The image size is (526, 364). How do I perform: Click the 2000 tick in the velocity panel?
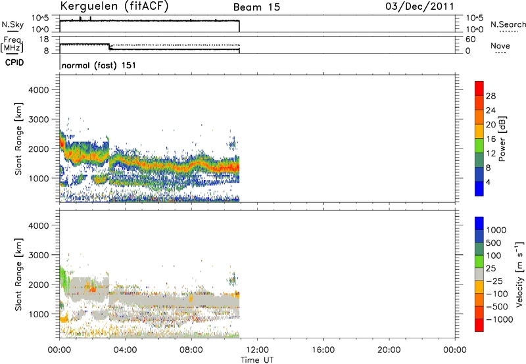click(39, 284)
